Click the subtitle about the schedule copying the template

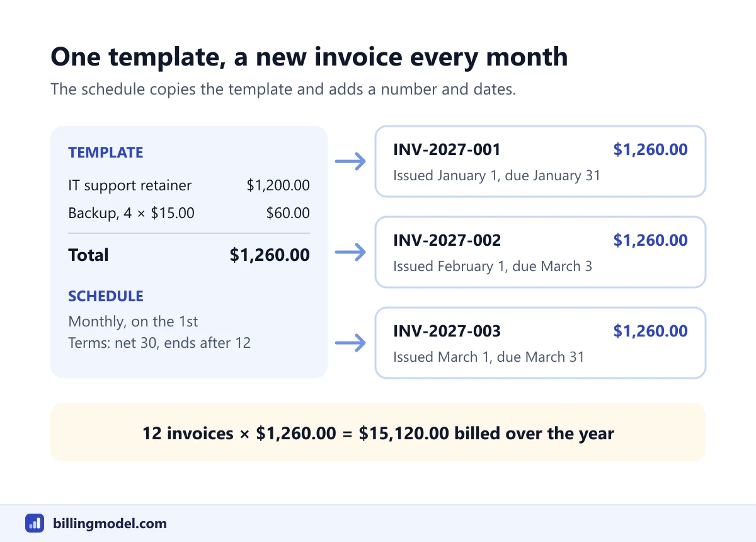[x=283, y=89]
